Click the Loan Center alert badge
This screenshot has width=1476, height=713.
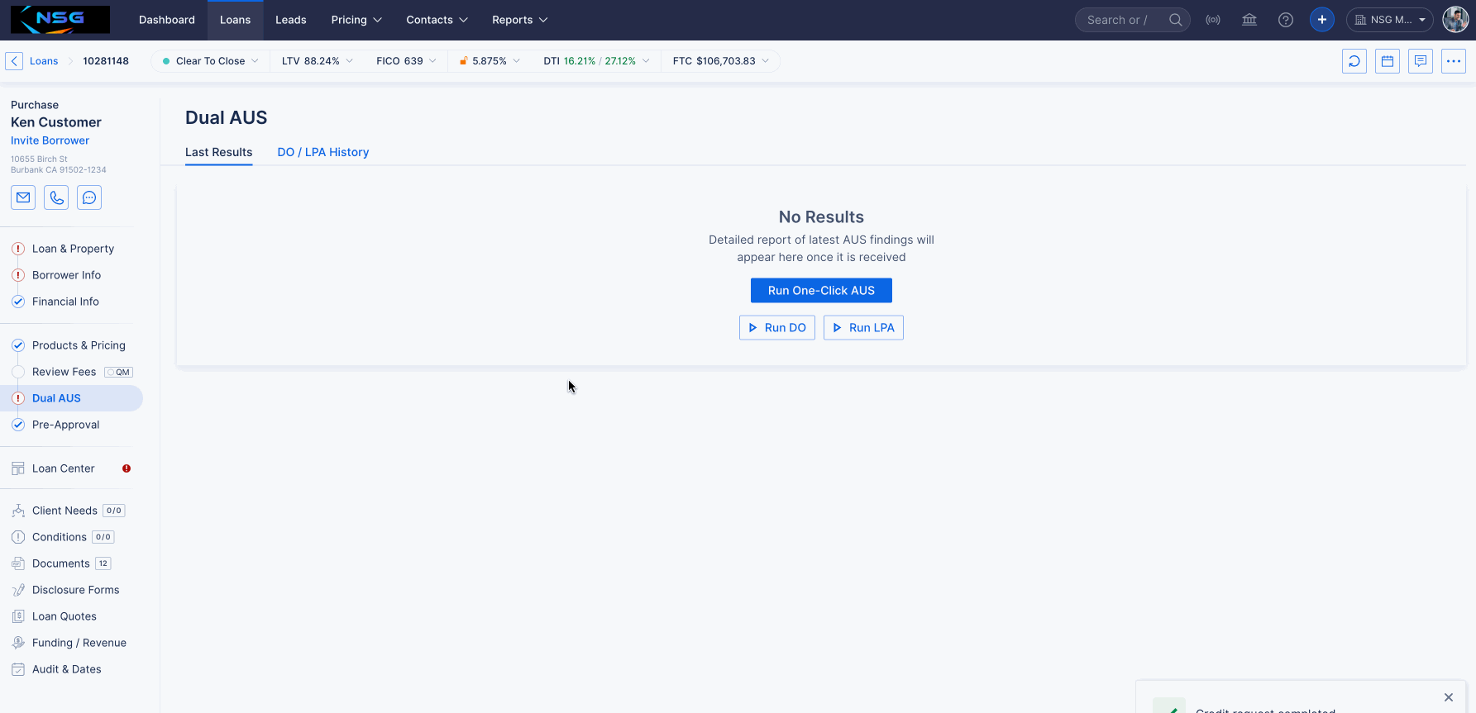coord(127,468)
